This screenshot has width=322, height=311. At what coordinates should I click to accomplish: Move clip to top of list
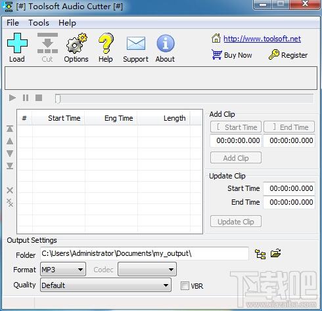(10, 129)
